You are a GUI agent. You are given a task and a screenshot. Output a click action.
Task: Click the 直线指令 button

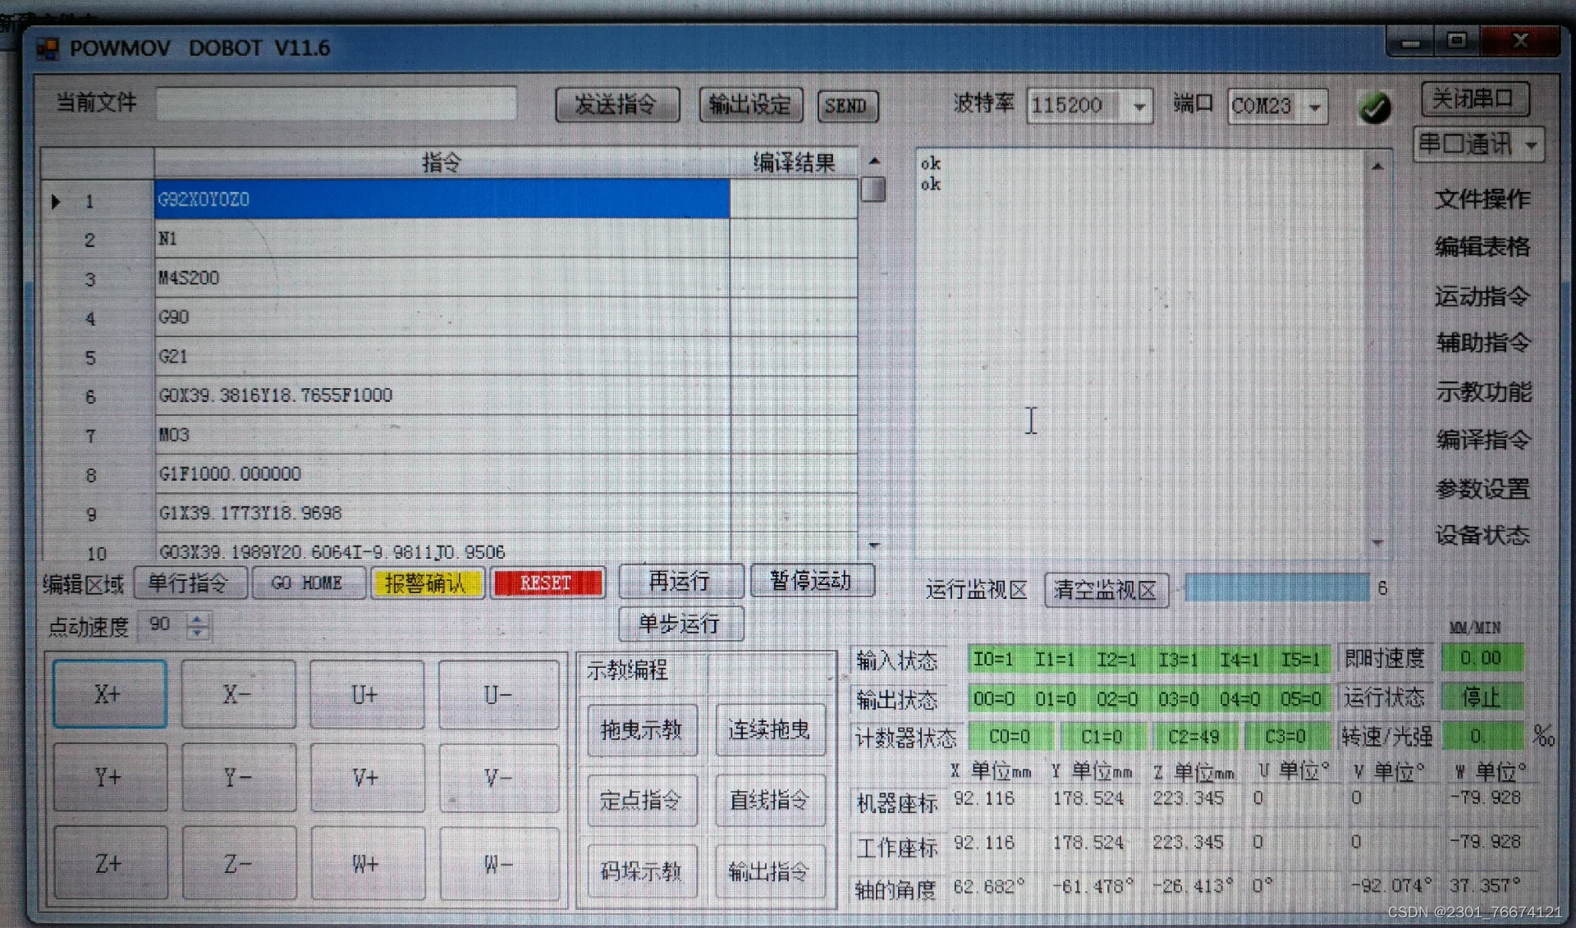click(770, 800)
